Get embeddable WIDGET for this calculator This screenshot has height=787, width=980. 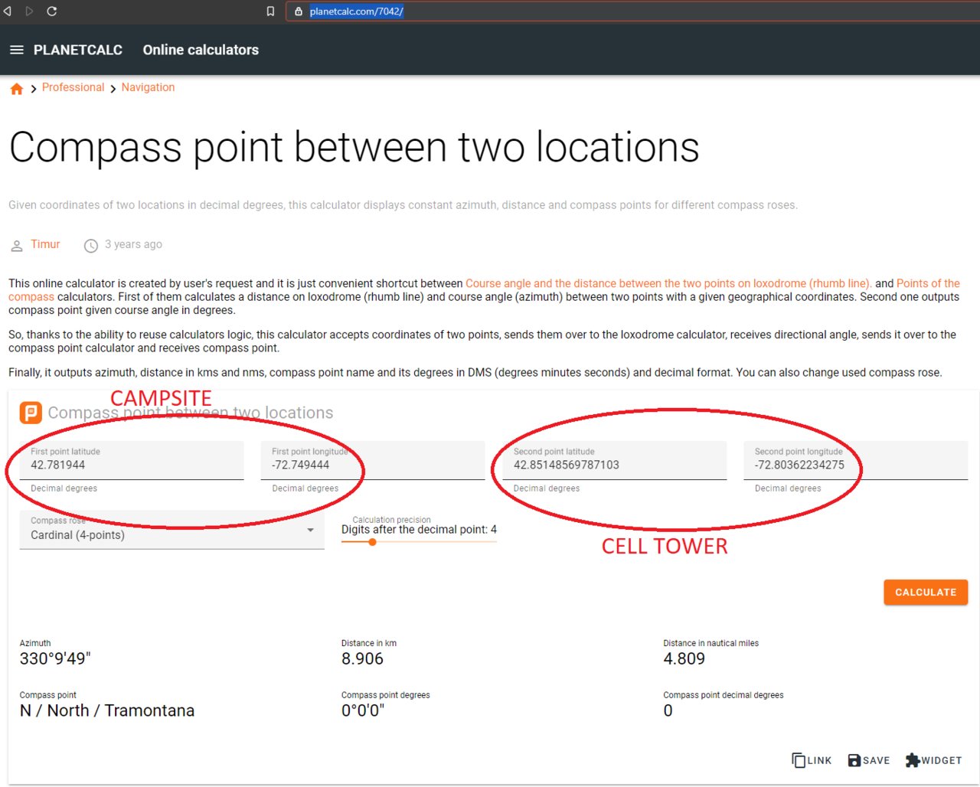point(933,760)
